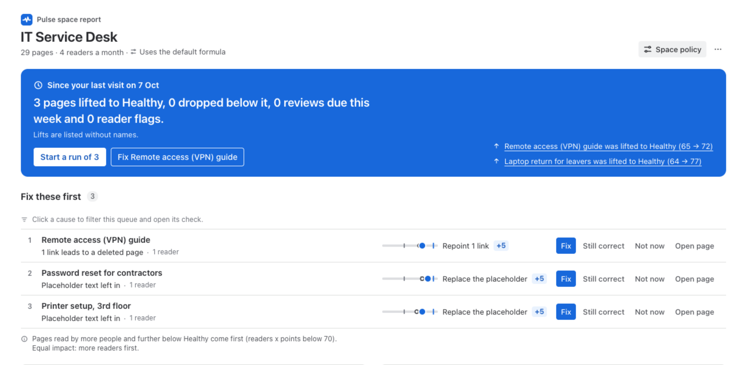Click the sliders icon before default formula
This screenshot has height=365, width=747.
click(x=133, y=52)
